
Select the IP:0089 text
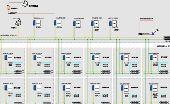pos(96,28)
